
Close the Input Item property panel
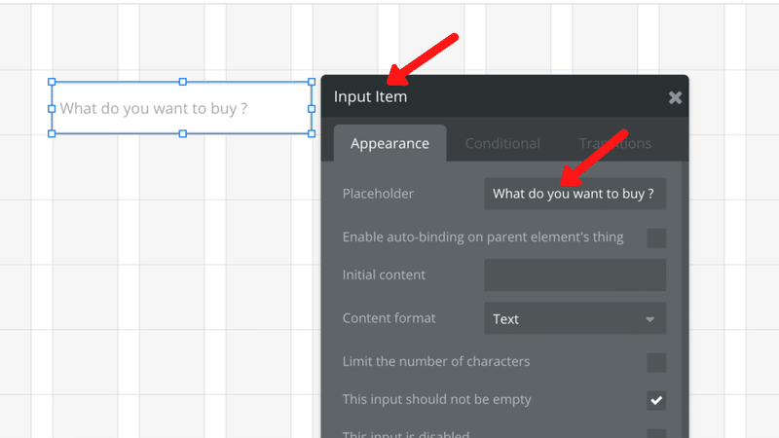click(675, 97)
